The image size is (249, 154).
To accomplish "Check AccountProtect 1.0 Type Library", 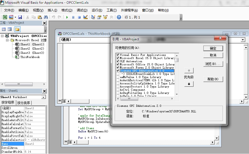I will pyautogui.click(x=118, y=86).
